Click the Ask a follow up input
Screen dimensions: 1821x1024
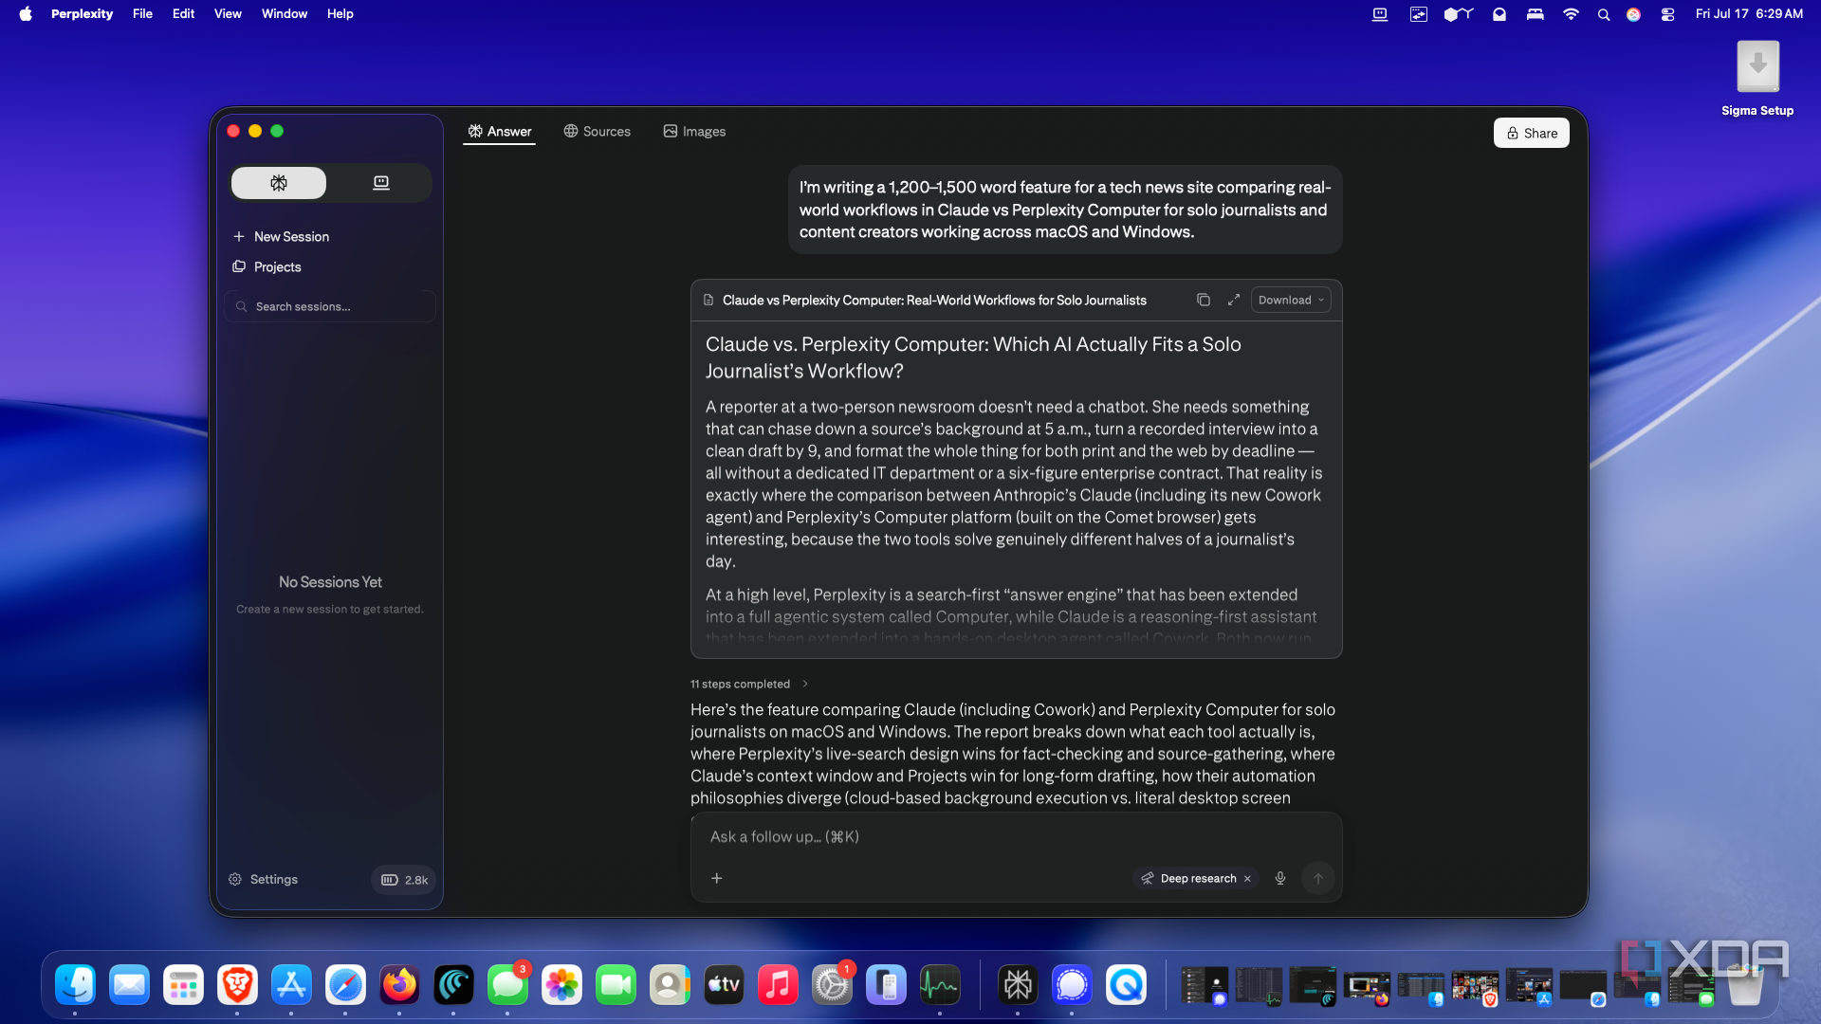click(x=1015, y=836)
